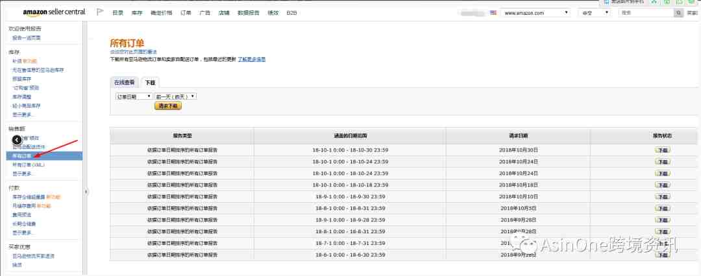The width and height of the screenshot is (701, 276).
Task: Click the 涵盖的日期范围 column header
Action: coord(350,135)
